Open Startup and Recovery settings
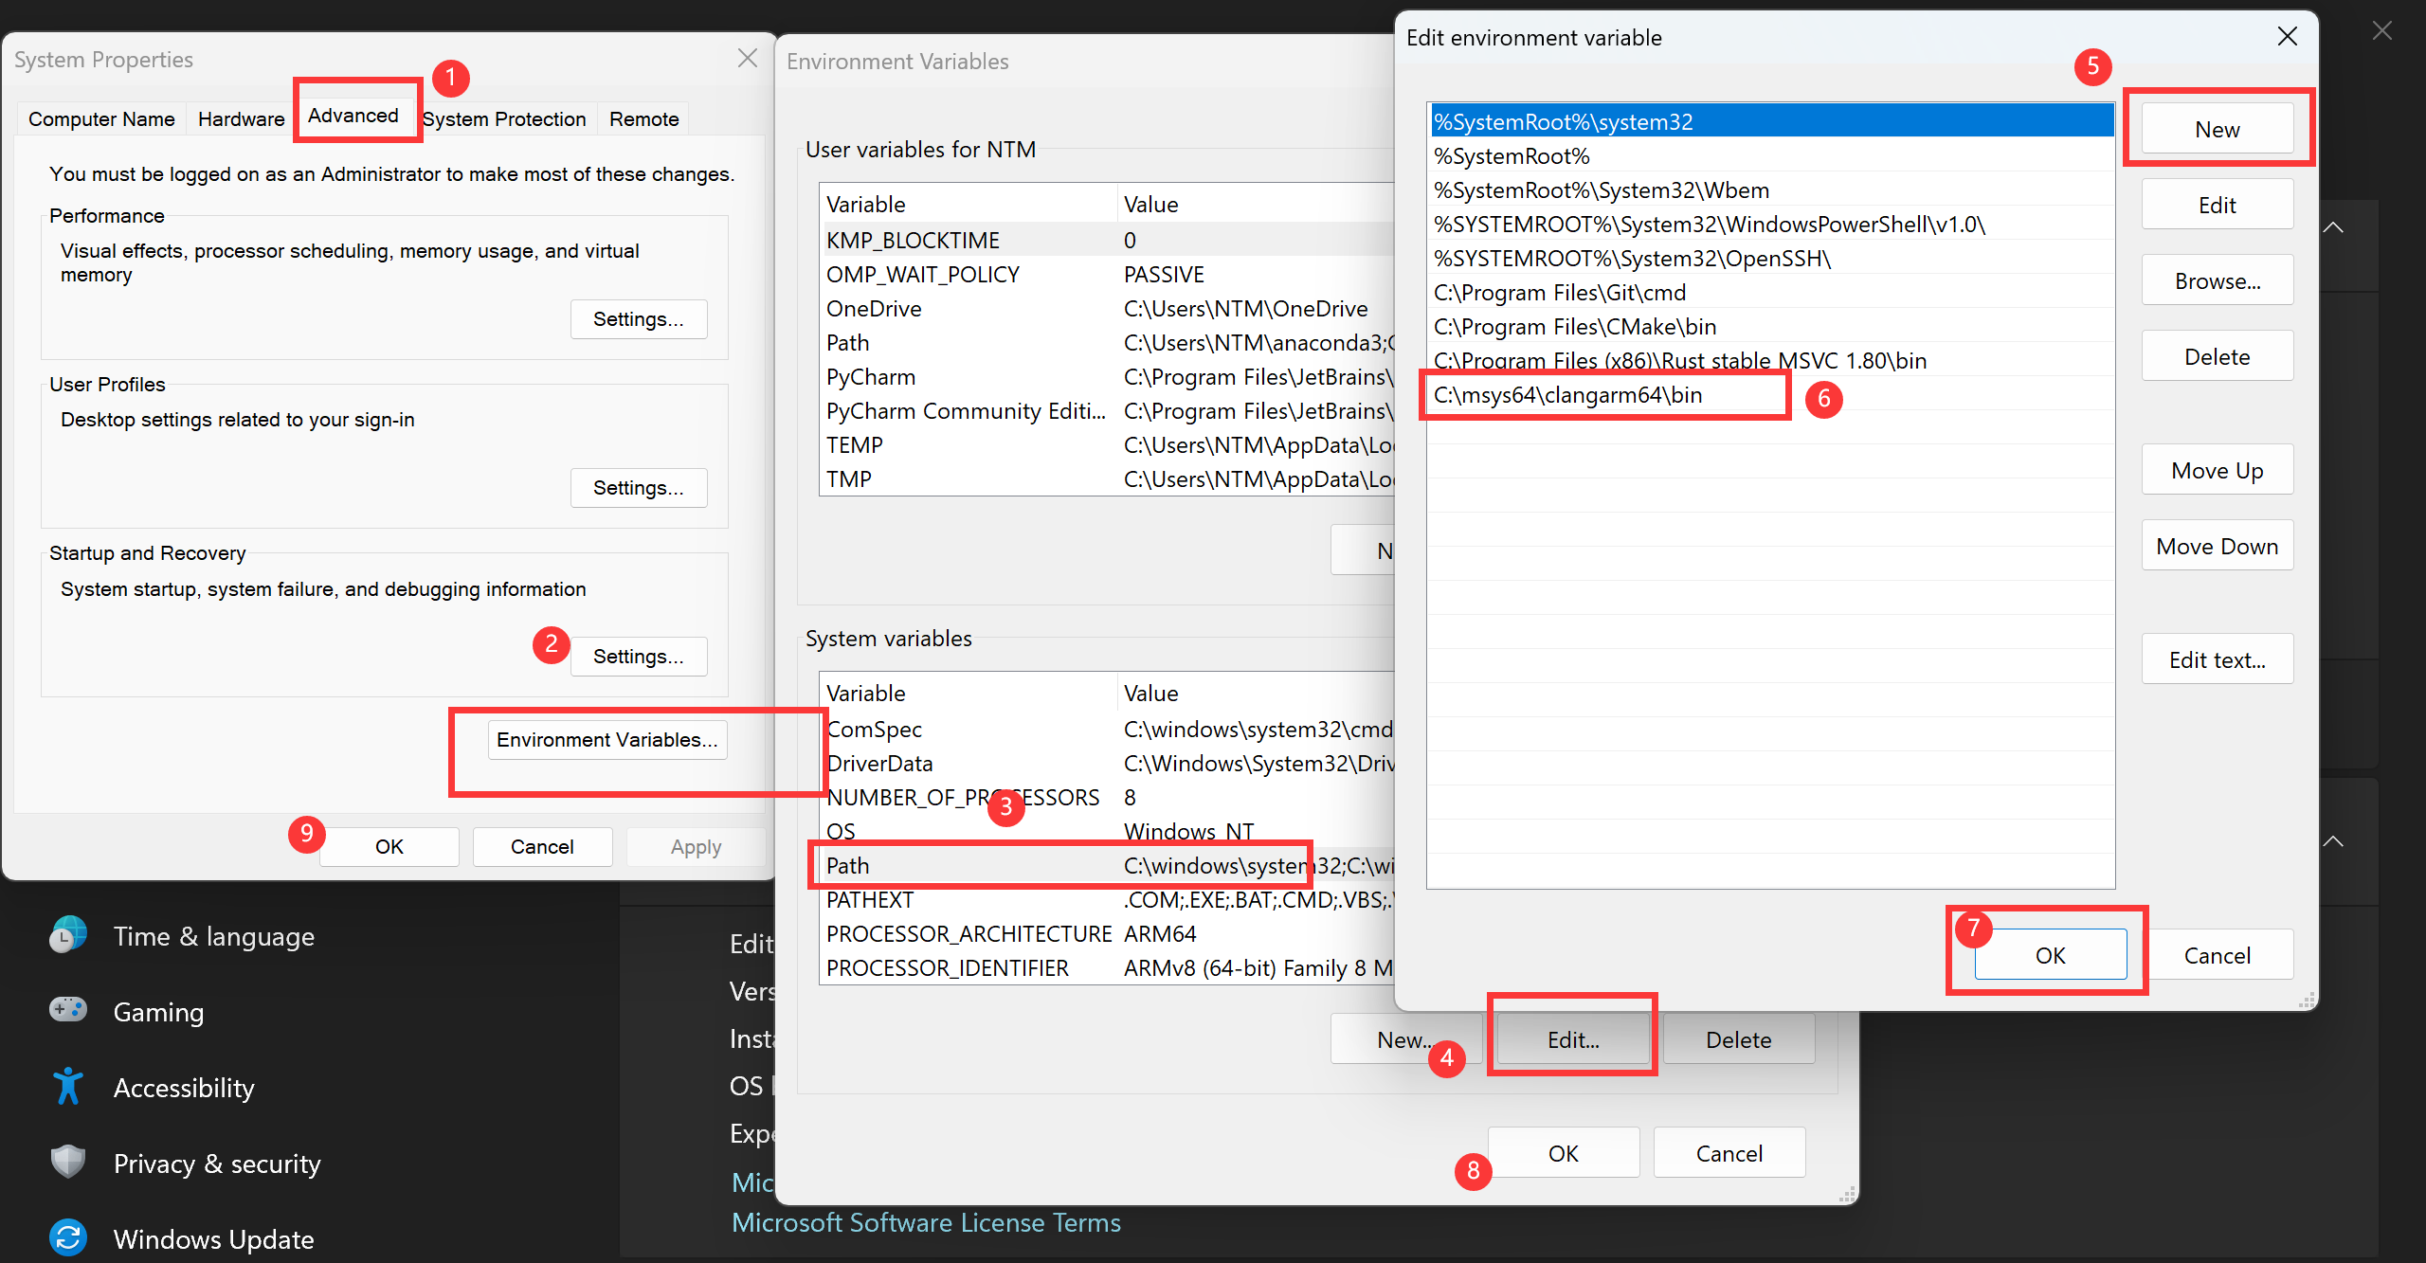This screenshot has width=2426, height=1263. click(639, 656)
